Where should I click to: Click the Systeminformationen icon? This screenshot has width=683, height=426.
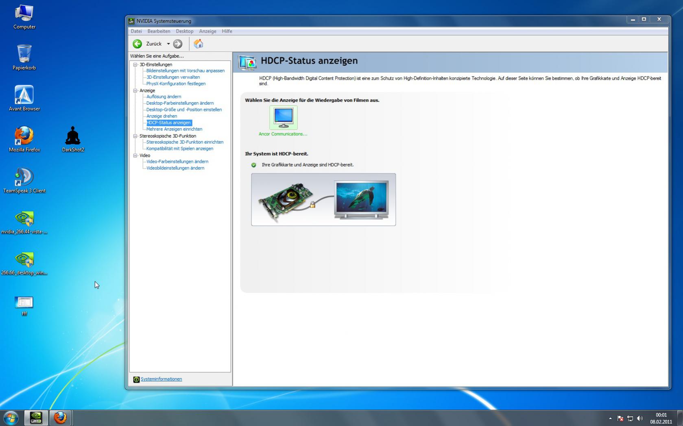[x=136, y=379]
